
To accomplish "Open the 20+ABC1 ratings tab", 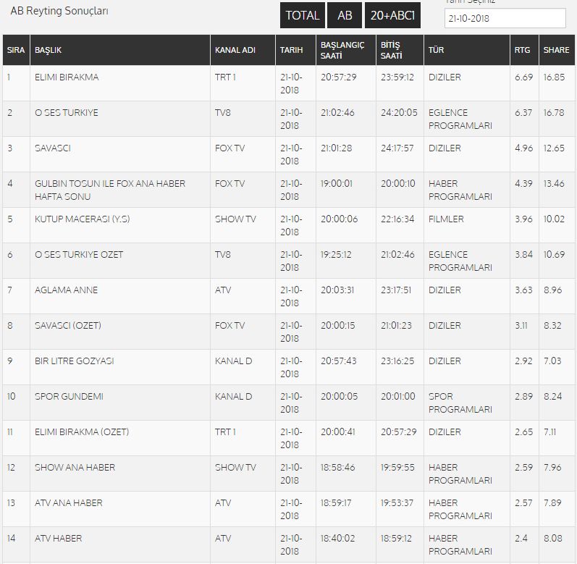I will pyautogui.click(x=392, y=15).
